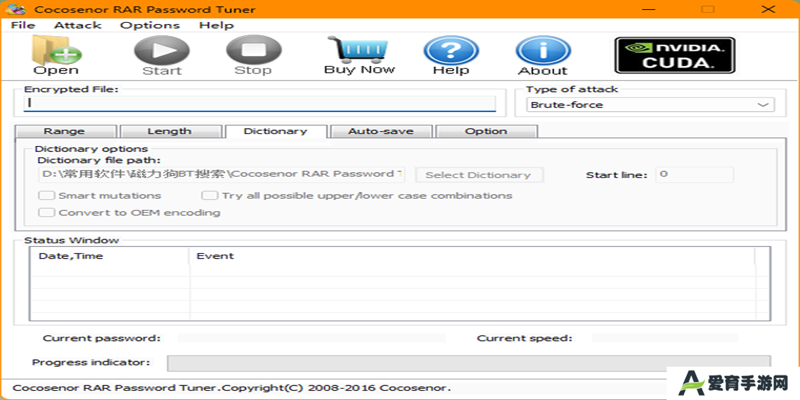Click the Current password label
This screenshot has width=800, height=400.
tap(102, 338)
